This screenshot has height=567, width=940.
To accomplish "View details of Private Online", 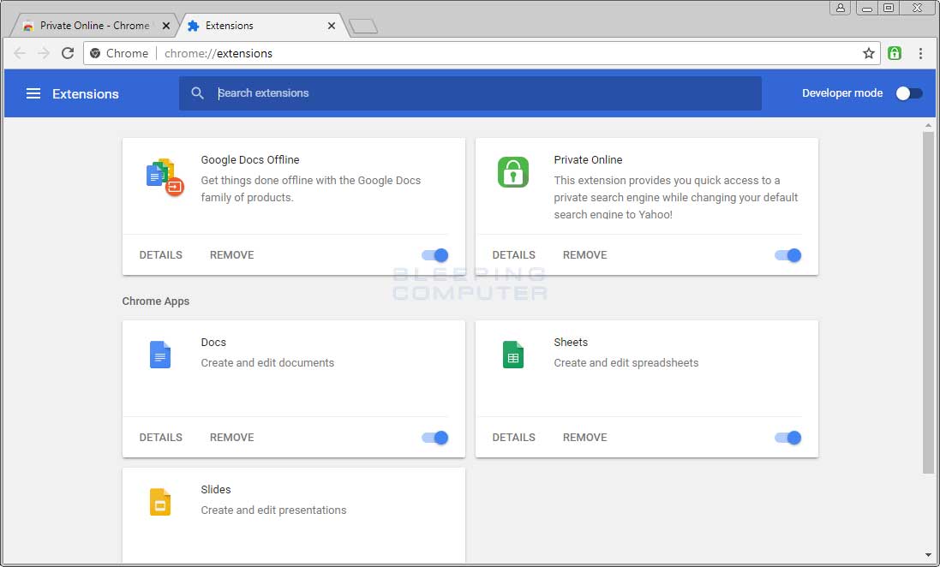I will tap(514, 254).
